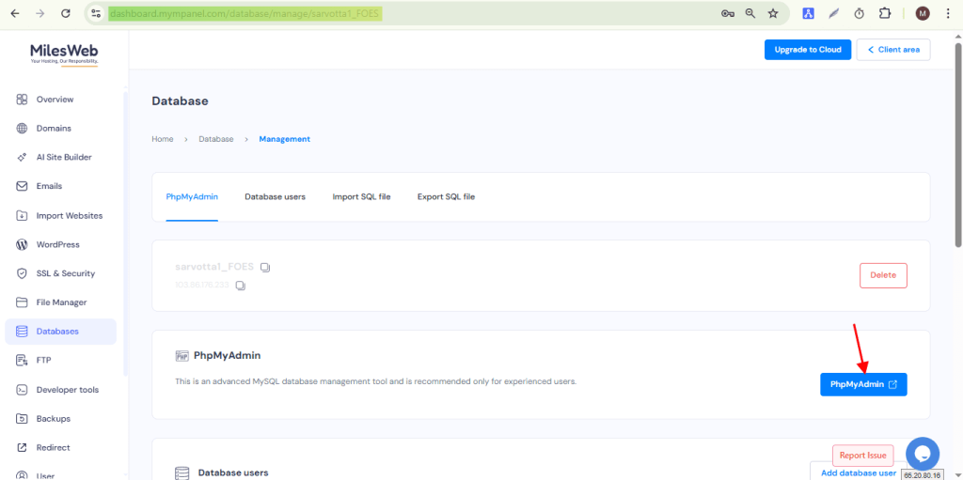Click the Report Issue button

tap(863, 456)
